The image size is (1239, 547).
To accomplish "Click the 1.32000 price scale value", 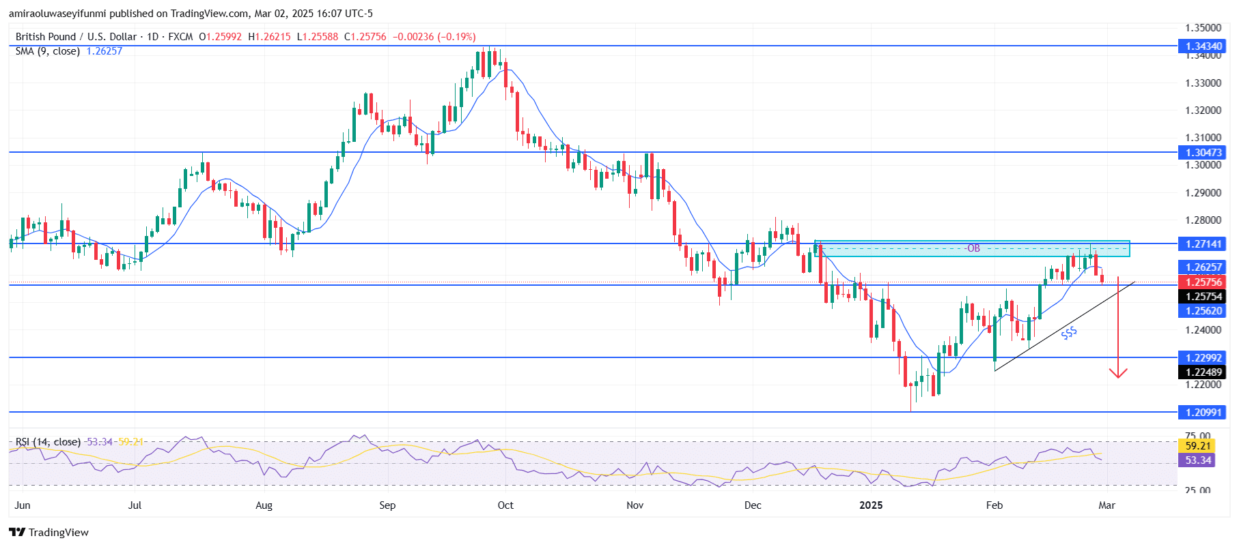I will click(x=1203, y=110).
